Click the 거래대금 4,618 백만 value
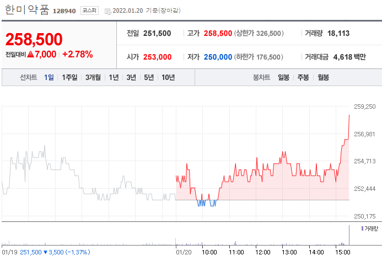382x261 pixels. 349,57
